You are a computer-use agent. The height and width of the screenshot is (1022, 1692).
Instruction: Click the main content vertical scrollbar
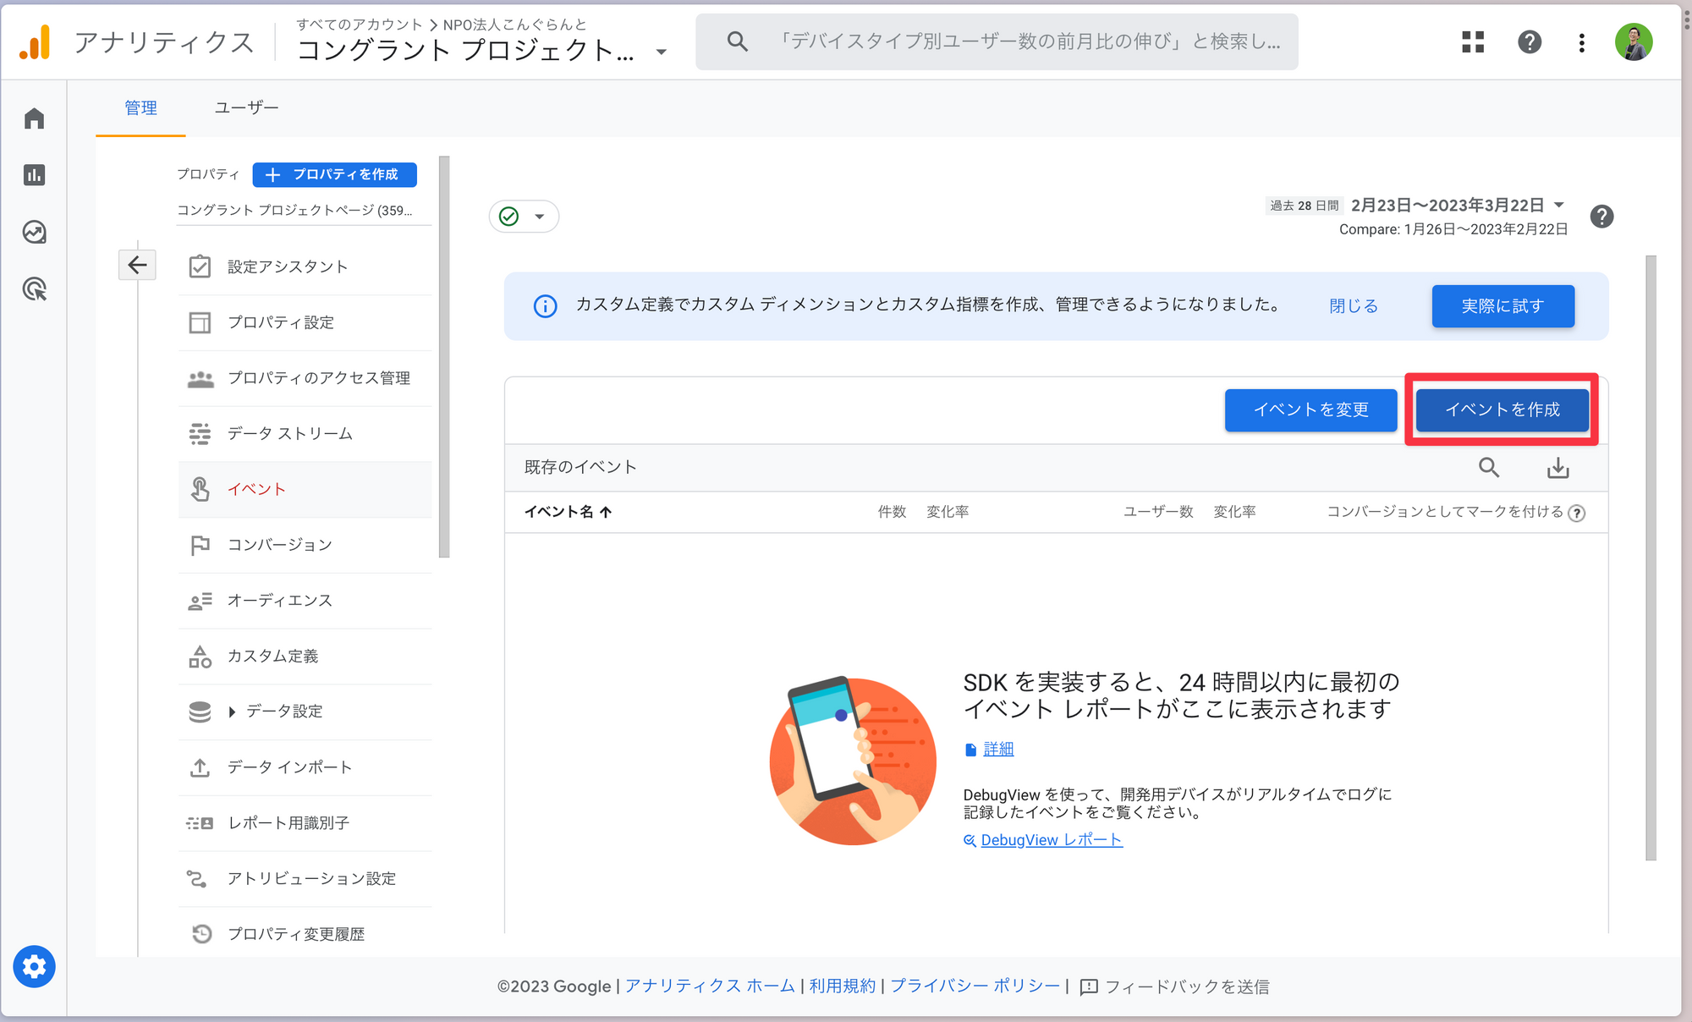(x=1651, y=558)
